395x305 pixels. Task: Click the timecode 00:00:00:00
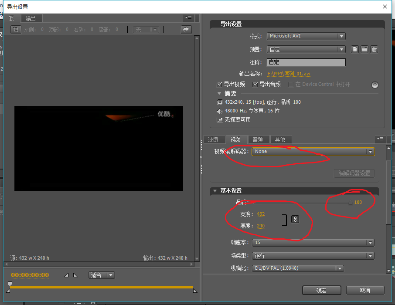coord(30,275)
